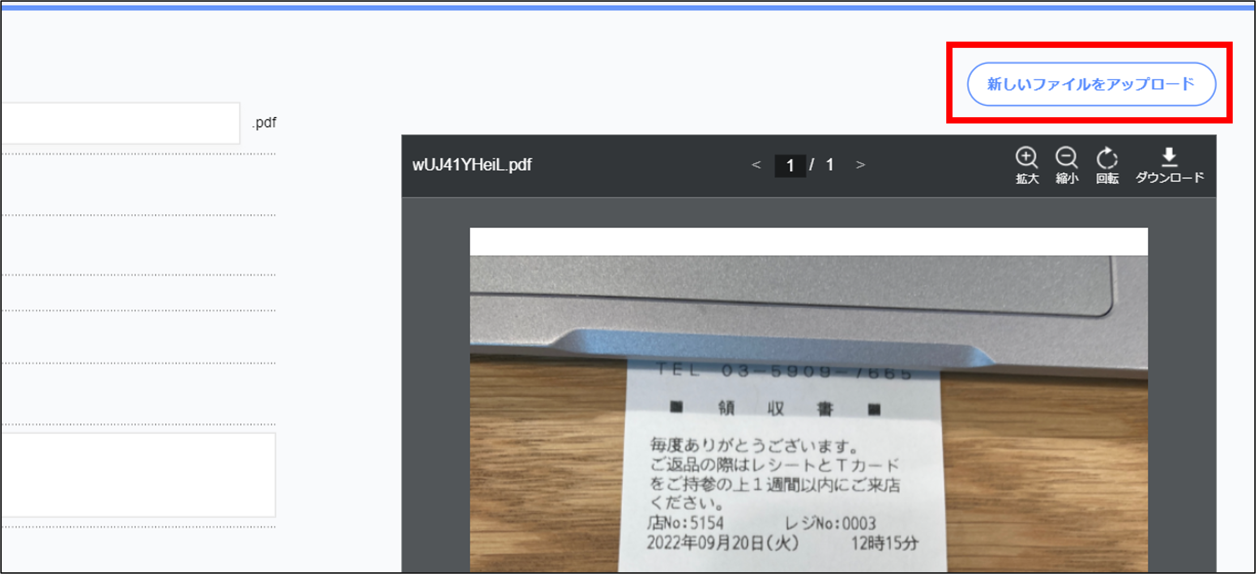Image resolution: width=1256 pixels, height=574 pixels.
Task: Go to next page with > arrow
Action: 860,165
